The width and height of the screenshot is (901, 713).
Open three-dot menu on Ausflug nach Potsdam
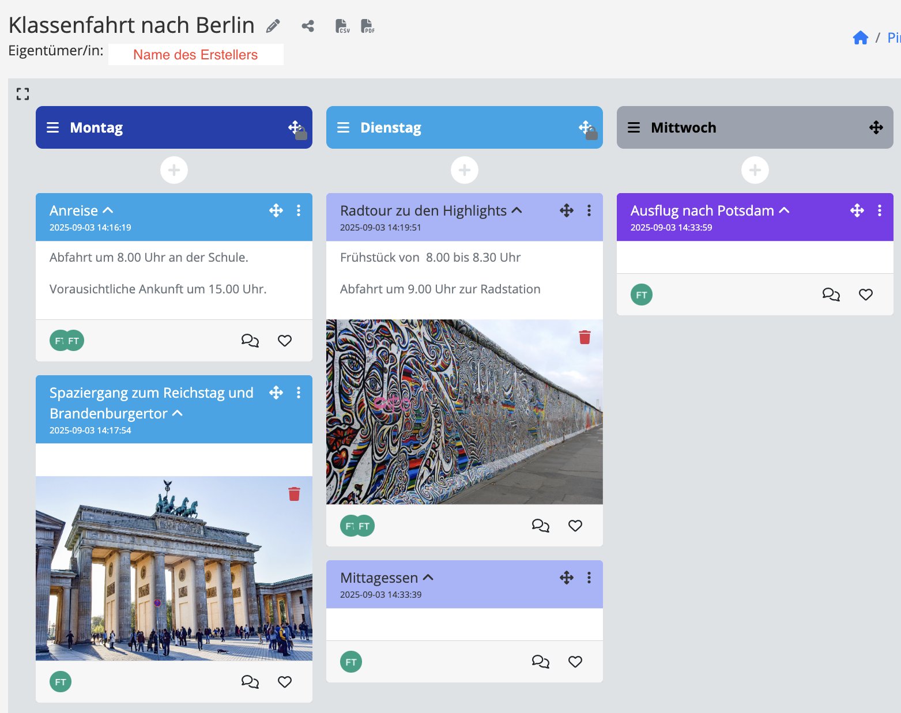(x=879, y=210)
